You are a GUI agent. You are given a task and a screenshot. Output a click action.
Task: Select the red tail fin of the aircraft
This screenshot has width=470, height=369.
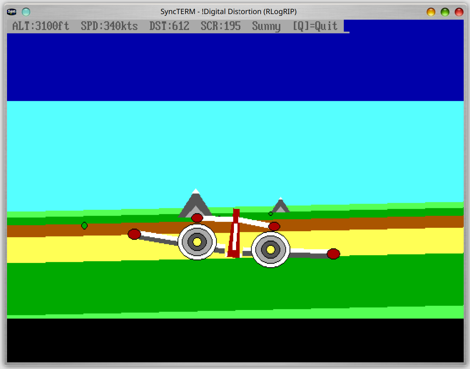click(235, 234)
